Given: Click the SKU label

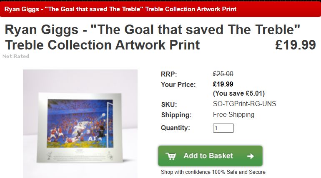Looking at the screenshot, I should pos(169,104).
